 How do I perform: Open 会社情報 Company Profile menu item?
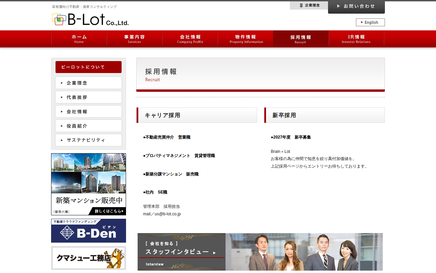190,39
